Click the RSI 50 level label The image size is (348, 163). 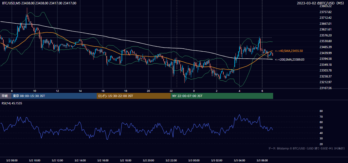coord(321,127)
